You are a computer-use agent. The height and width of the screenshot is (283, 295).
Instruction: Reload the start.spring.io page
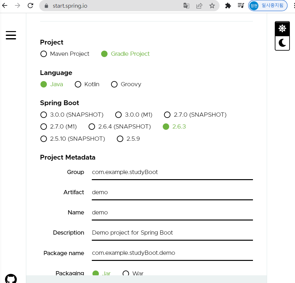[30, 6]
